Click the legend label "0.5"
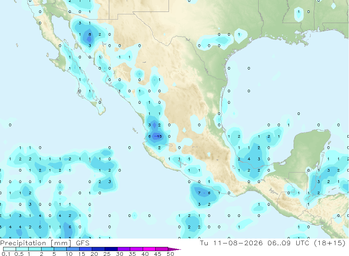The width and height of the screenshot is (349, 256). point(19,254)
